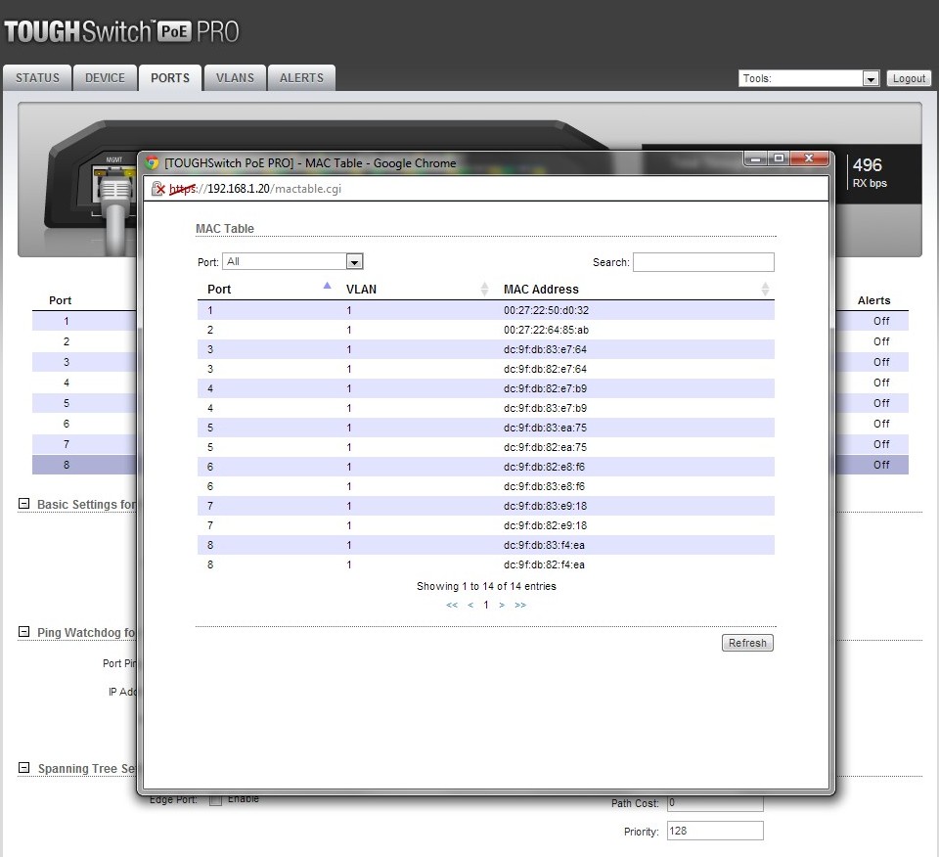This screenshot has width=939, height=857.
Task: Select MAC address 00:27:22:50:d0:32 row
Action: click(x=486, y=310)
